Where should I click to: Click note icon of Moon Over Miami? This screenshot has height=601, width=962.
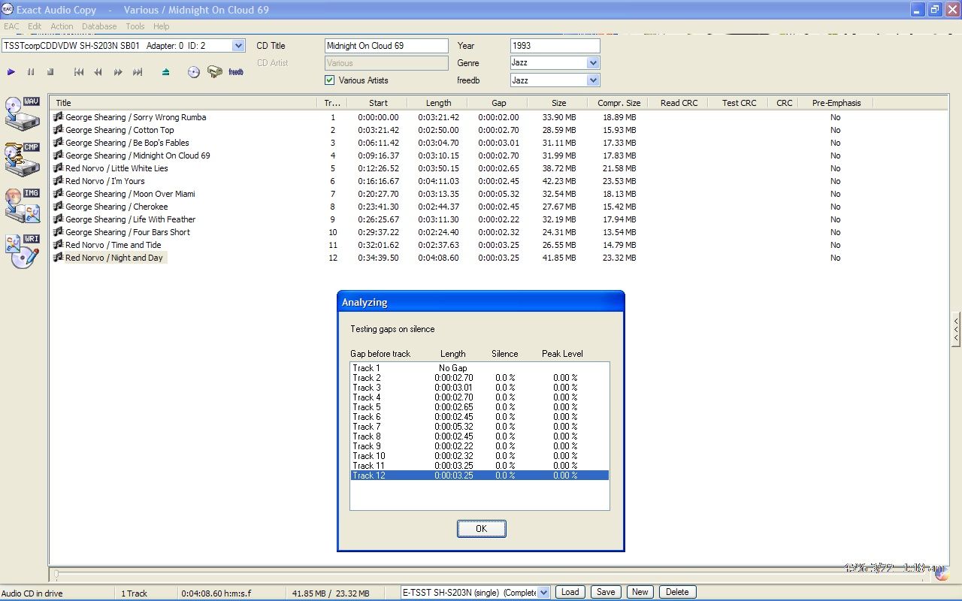coord(58,194)
